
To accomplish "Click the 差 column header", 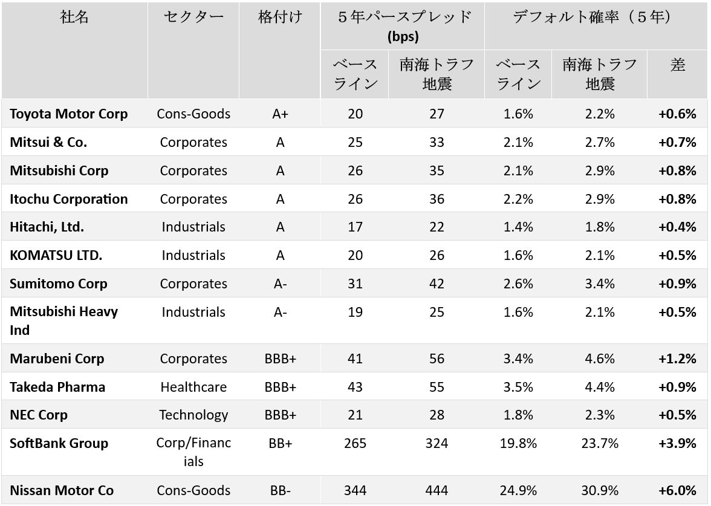I will tap(677, 65).
